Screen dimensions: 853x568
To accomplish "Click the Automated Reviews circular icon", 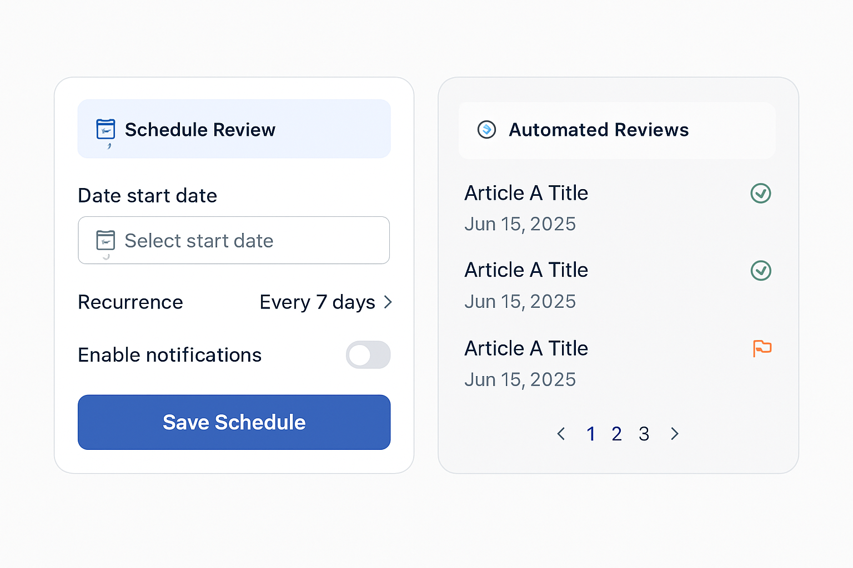I will tap(486, 130).
